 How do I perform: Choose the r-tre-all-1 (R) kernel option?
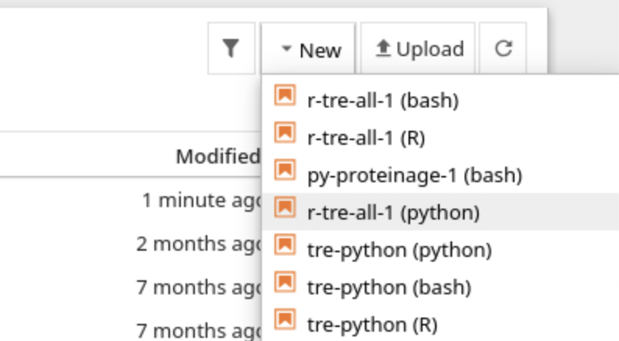pyautogui.click(x=366, y=138)
